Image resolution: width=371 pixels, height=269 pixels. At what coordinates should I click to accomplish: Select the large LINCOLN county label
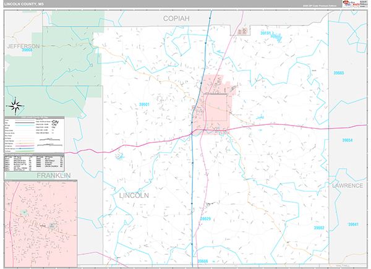click(133, 195)
